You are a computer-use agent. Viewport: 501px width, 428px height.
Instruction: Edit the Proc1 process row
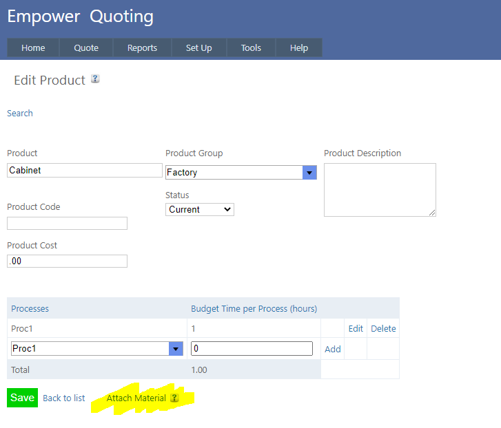tap(356, 328)
